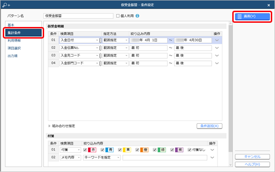Open operation chevron for 入金伝票No. row
Screen dimensions: 275x172
pos(217,48)
